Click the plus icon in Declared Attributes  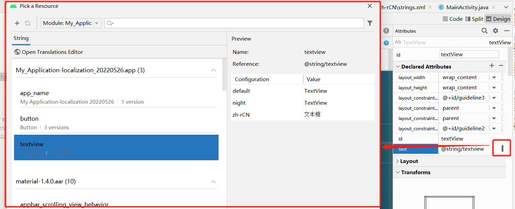click(492, 66)
